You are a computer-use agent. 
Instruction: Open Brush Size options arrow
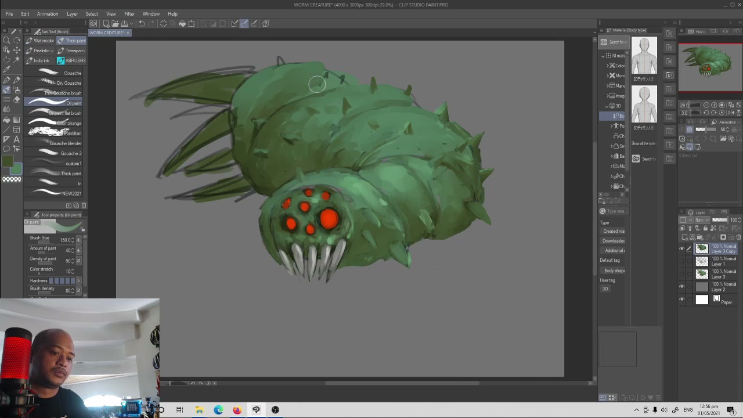(x=78, y=240)
